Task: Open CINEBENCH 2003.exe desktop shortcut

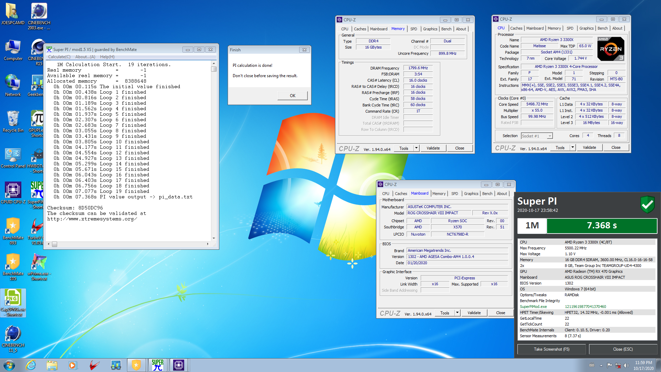Action: pyautogui.click(x=39, y=16)
